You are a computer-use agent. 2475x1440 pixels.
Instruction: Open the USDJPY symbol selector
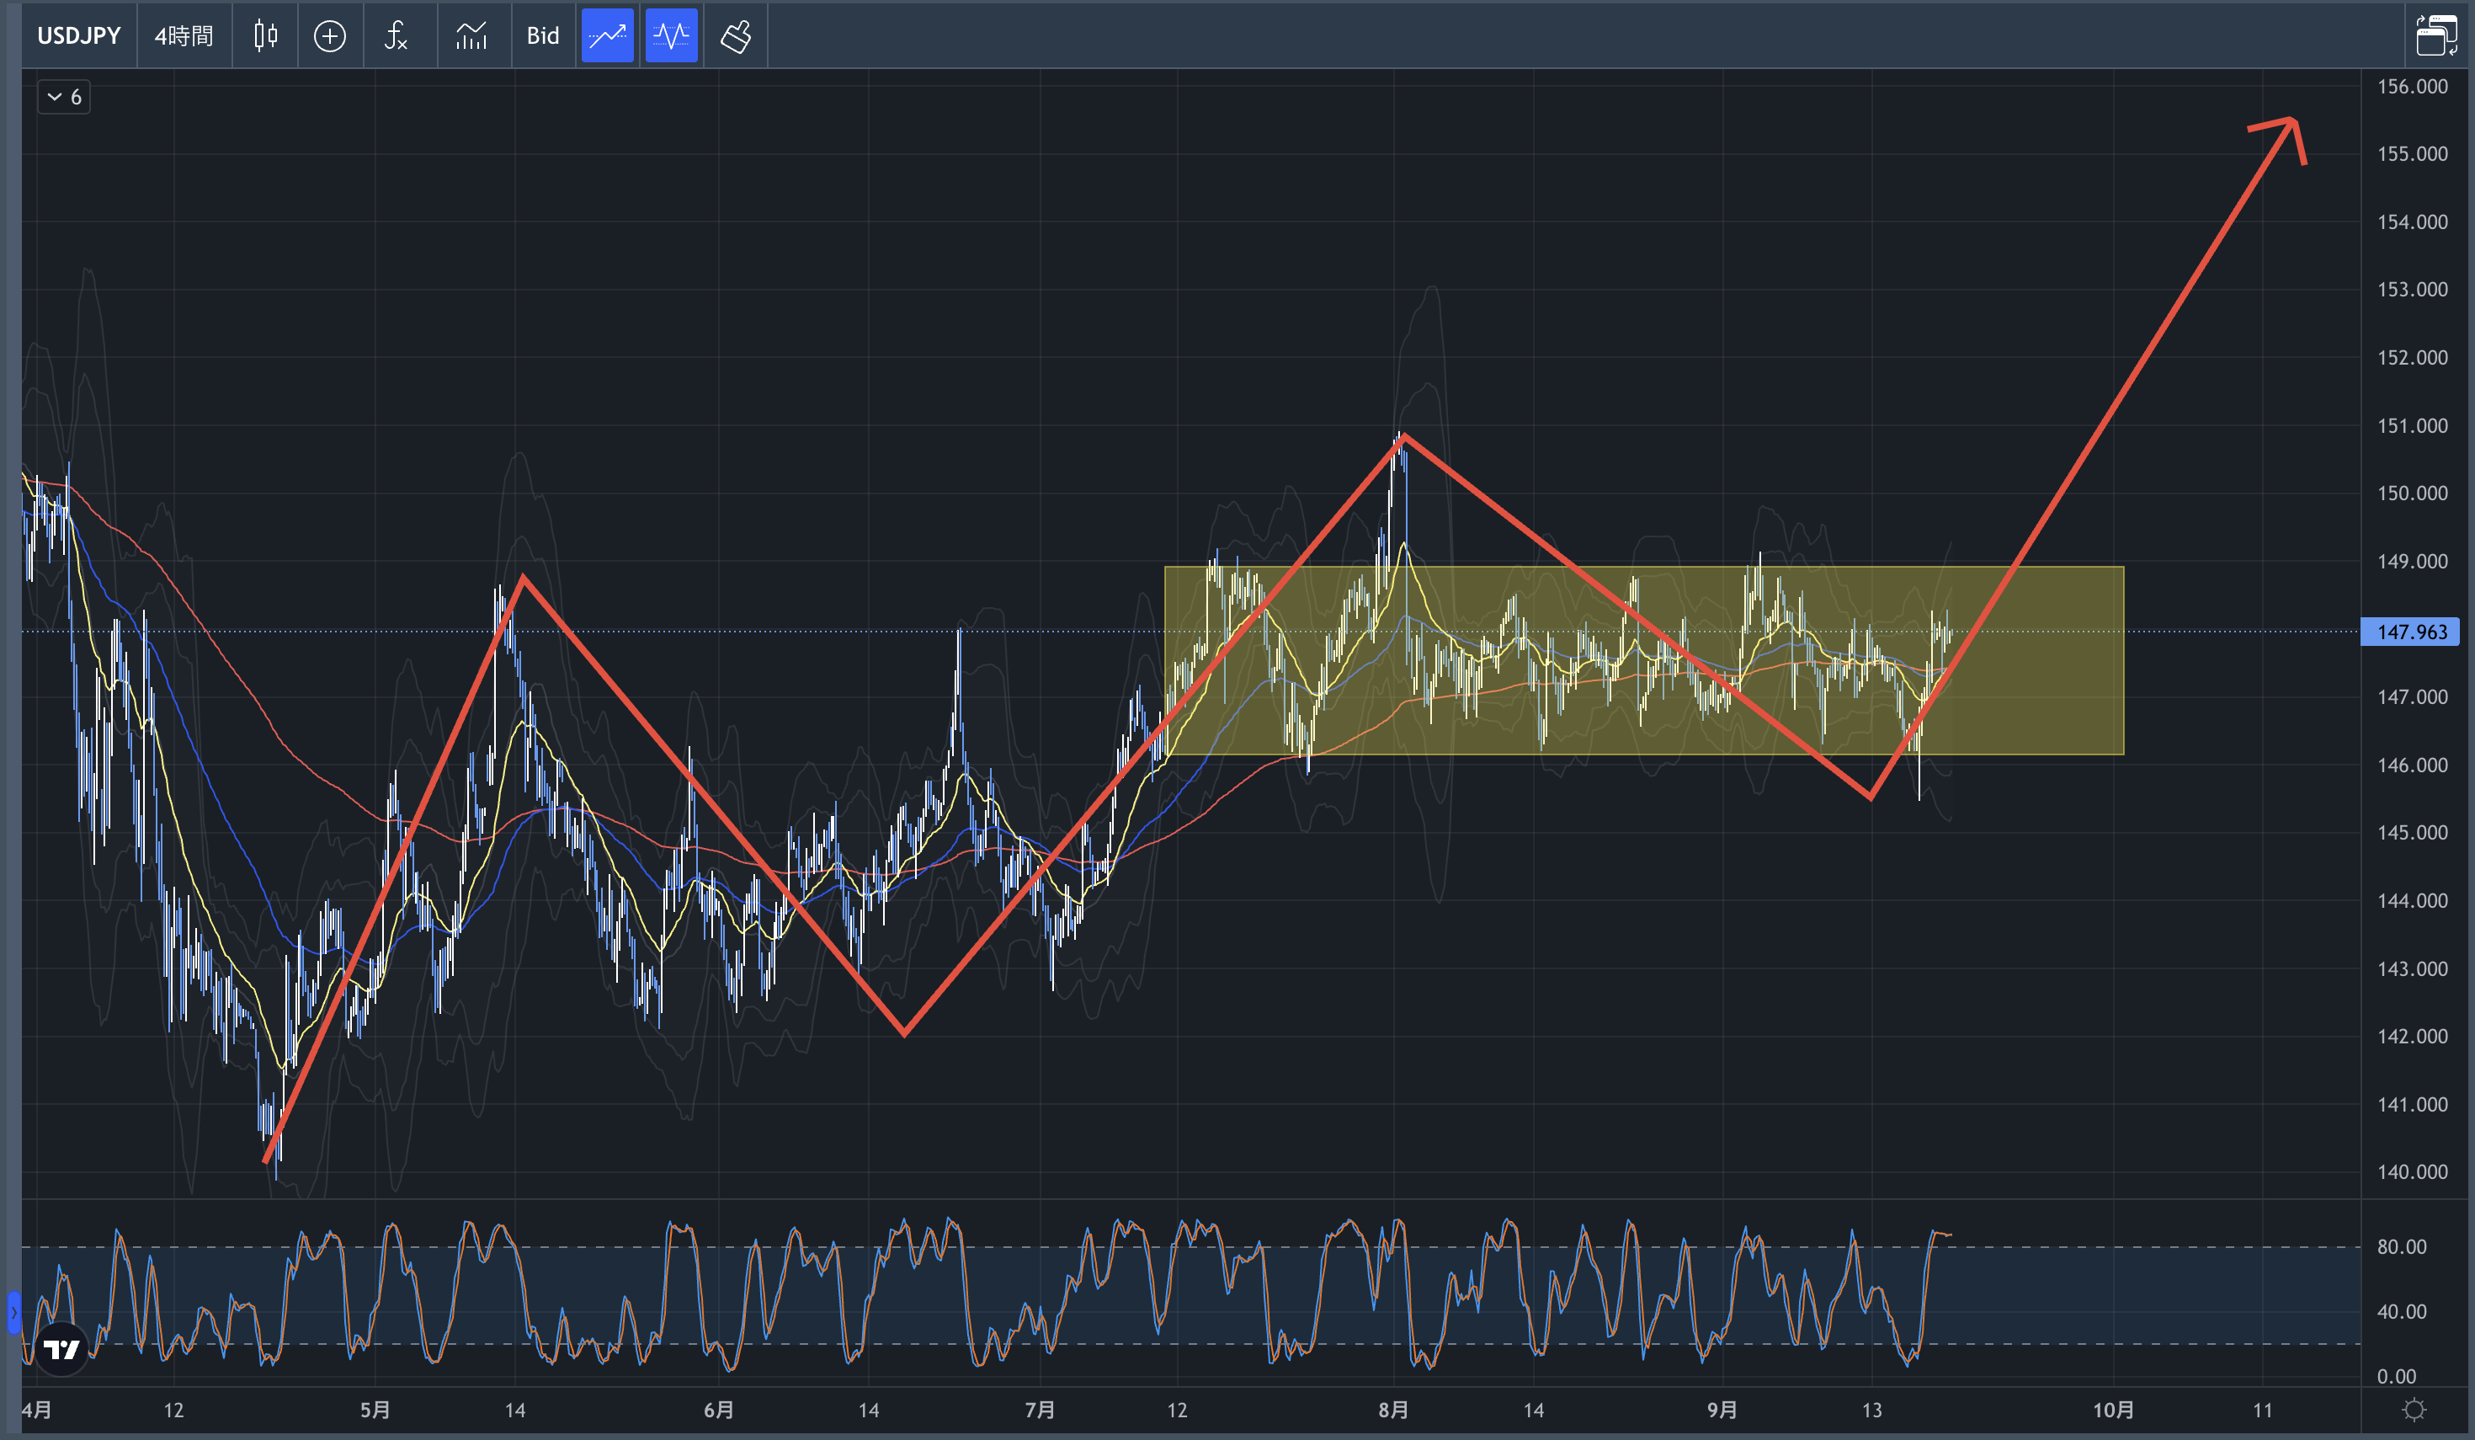[x=78, y=36]
